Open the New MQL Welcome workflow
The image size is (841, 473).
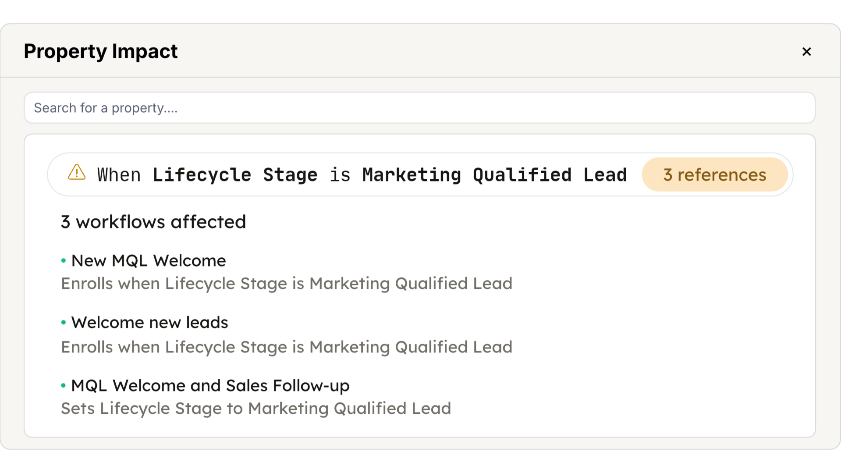pos(149,261)
